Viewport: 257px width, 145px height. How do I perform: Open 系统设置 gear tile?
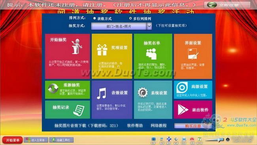coord(153,99)
